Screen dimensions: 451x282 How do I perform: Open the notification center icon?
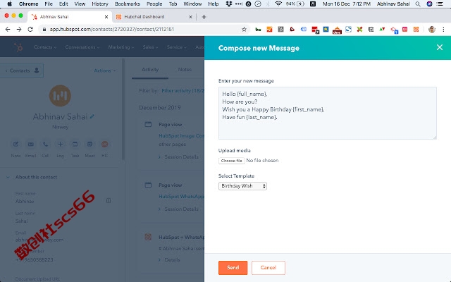click(440, 4)
